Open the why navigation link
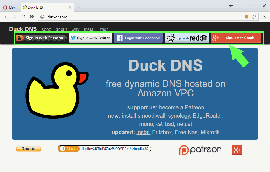Viewport: 270px width, 172px height. tap(75, 30)
